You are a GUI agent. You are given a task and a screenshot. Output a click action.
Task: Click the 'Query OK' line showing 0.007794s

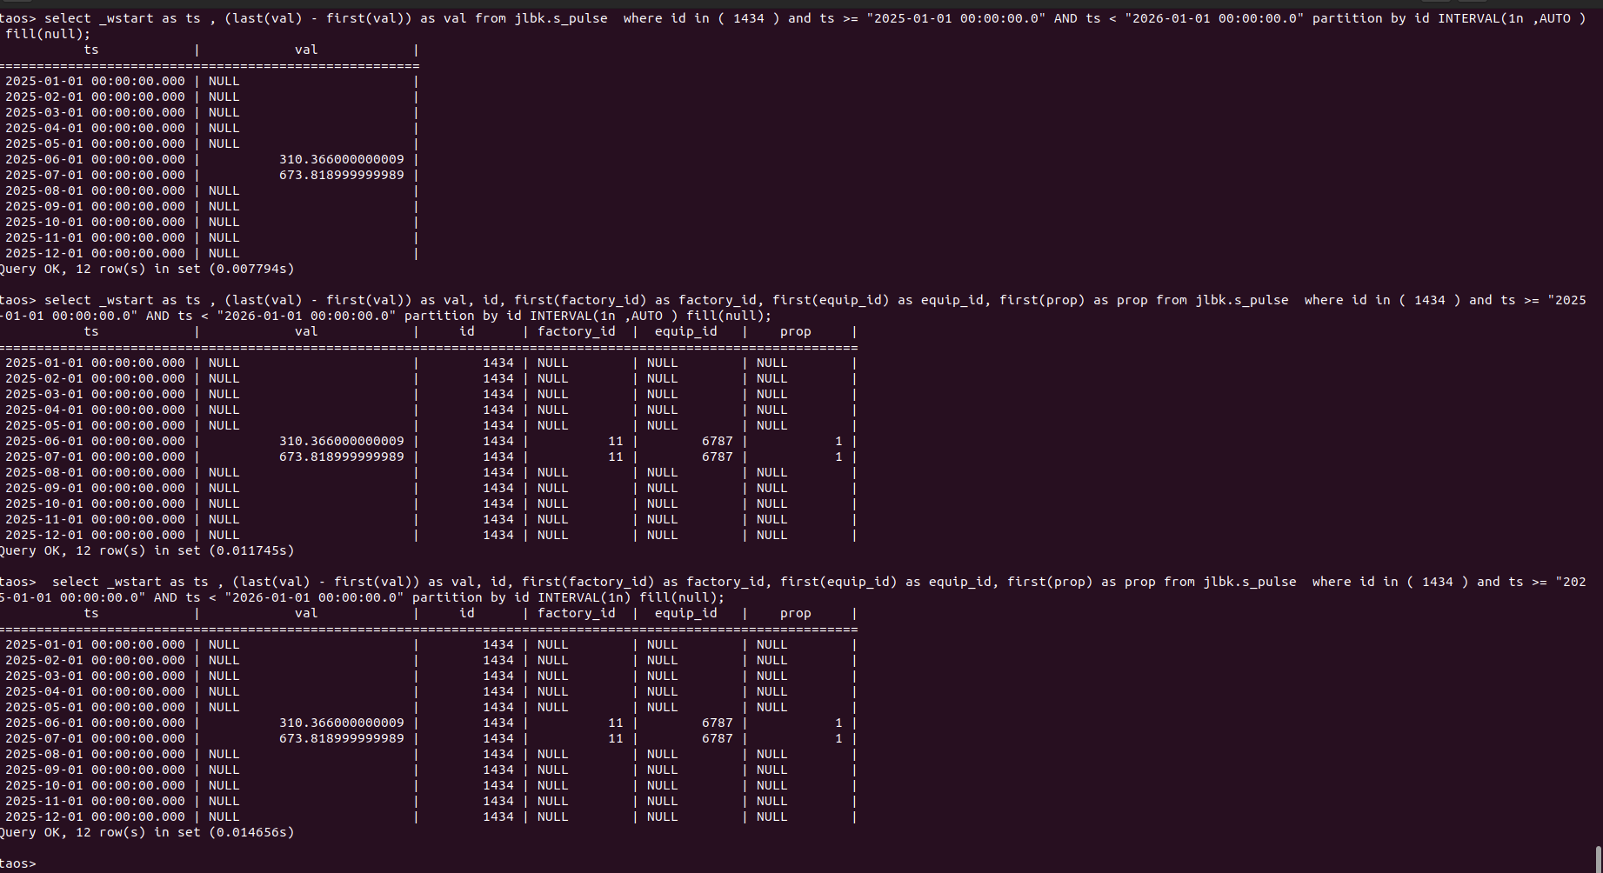[146, 269]
